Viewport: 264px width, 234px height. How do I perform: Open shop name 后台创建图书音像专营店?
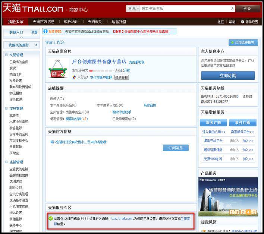coord(99,61)
